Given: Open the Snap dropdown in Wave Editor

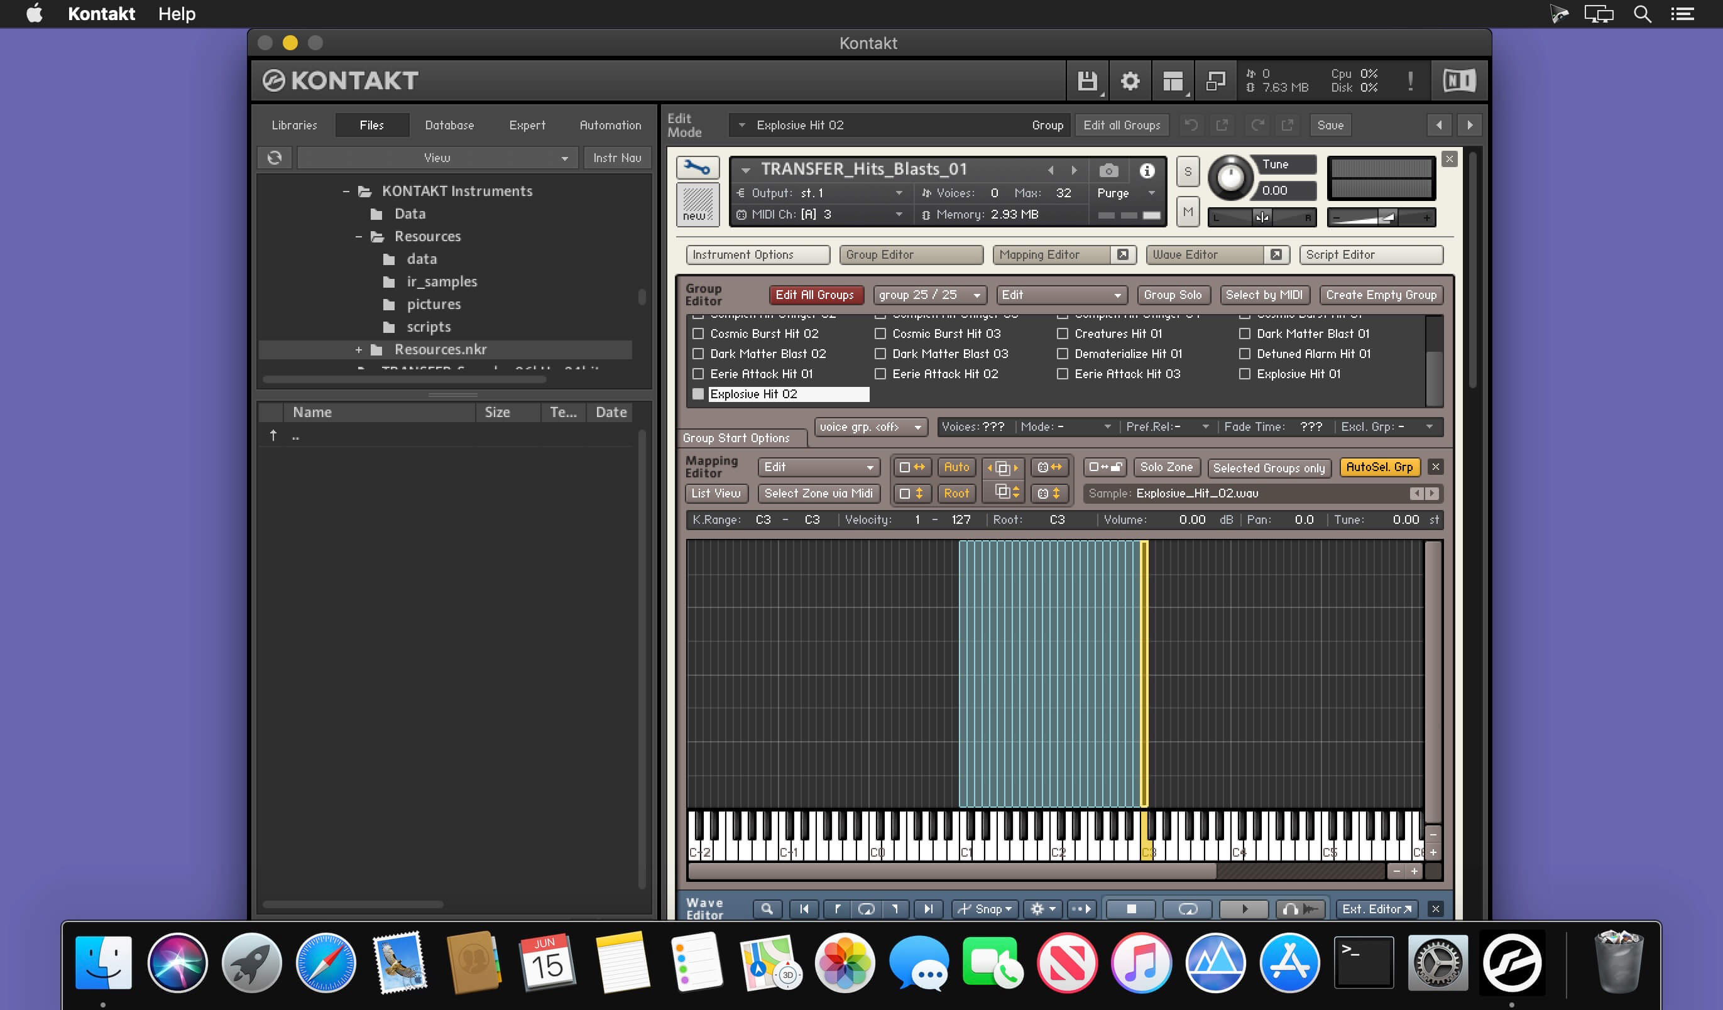Looking at the screenshot, I should pos(985,909).
